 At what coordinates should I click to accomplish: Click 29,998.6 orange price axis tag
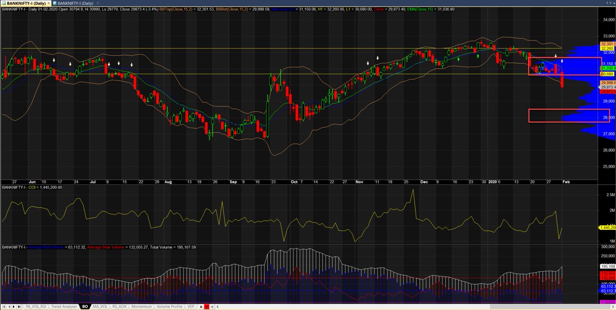click(x=607, y=82)
